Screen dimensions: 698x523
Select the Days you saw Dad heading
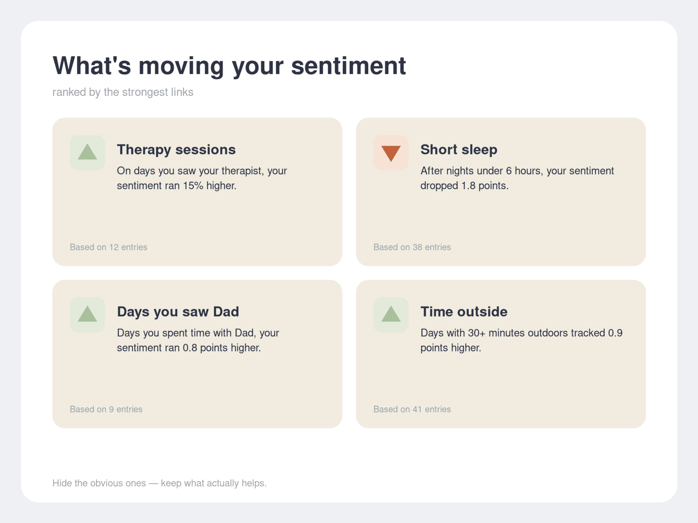[x=178, y=312]
